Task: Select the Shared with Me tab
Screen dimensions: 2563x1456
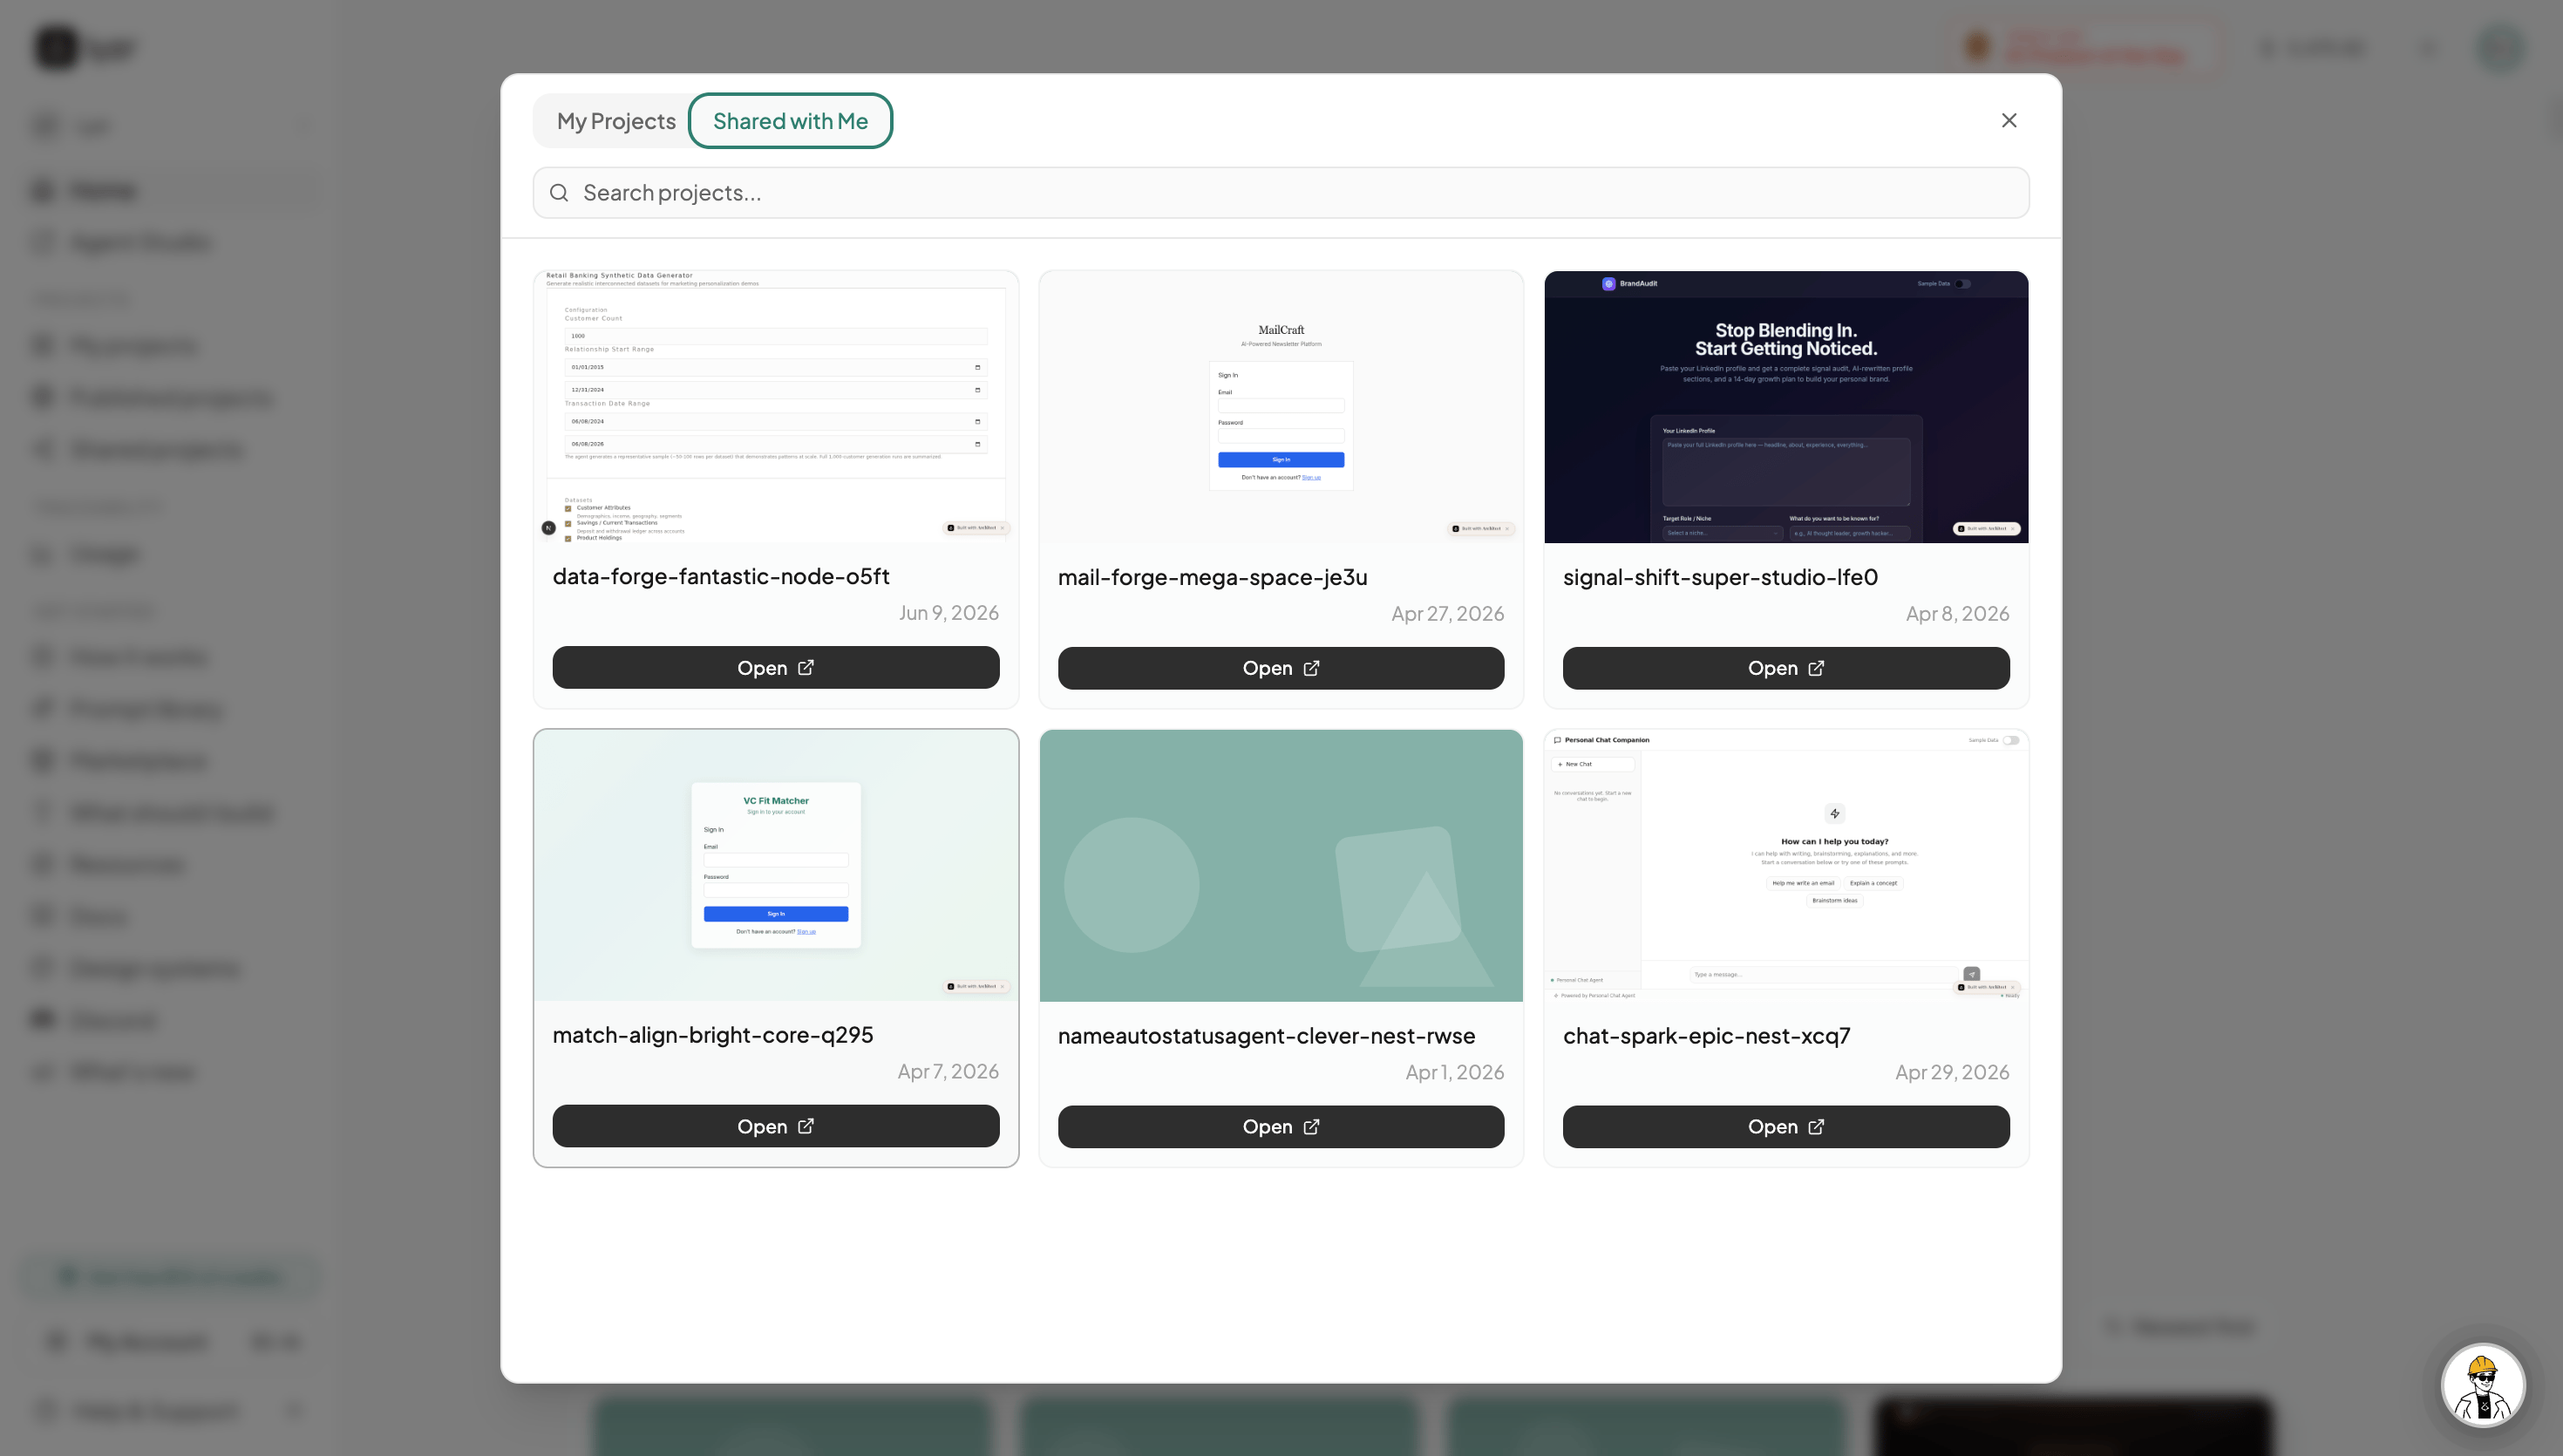Action: coord(790,121)
